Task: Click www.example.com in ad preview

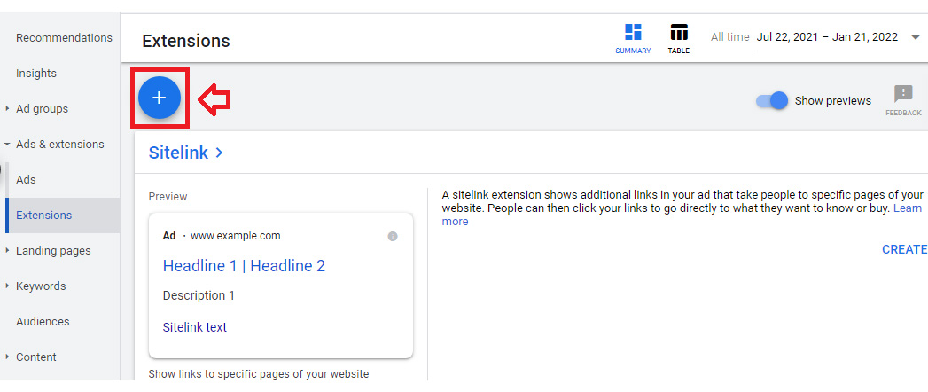Action: click(x=236, y=236)
